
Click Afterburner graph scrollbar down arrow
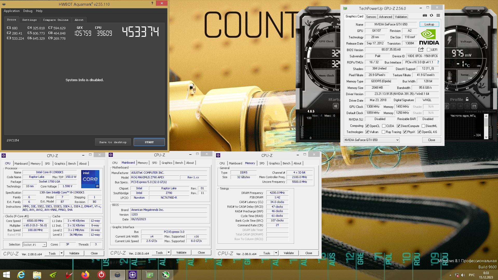coord(486,137)
